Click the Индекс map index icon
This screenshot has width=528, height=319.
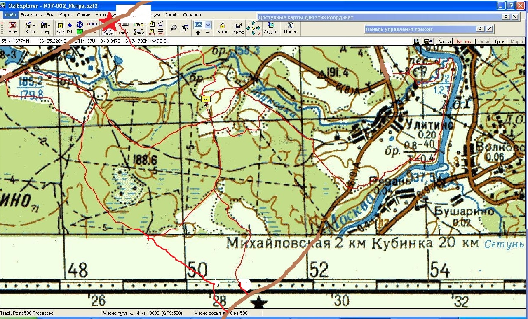[271, 28]
